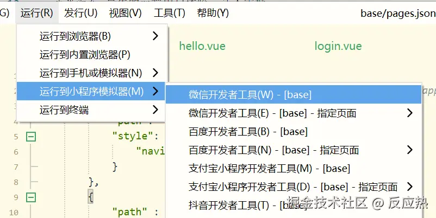Expand arrow for 微信开发者工具(E) 指定页面
The image size is (436, 218).
coord(409,113)
